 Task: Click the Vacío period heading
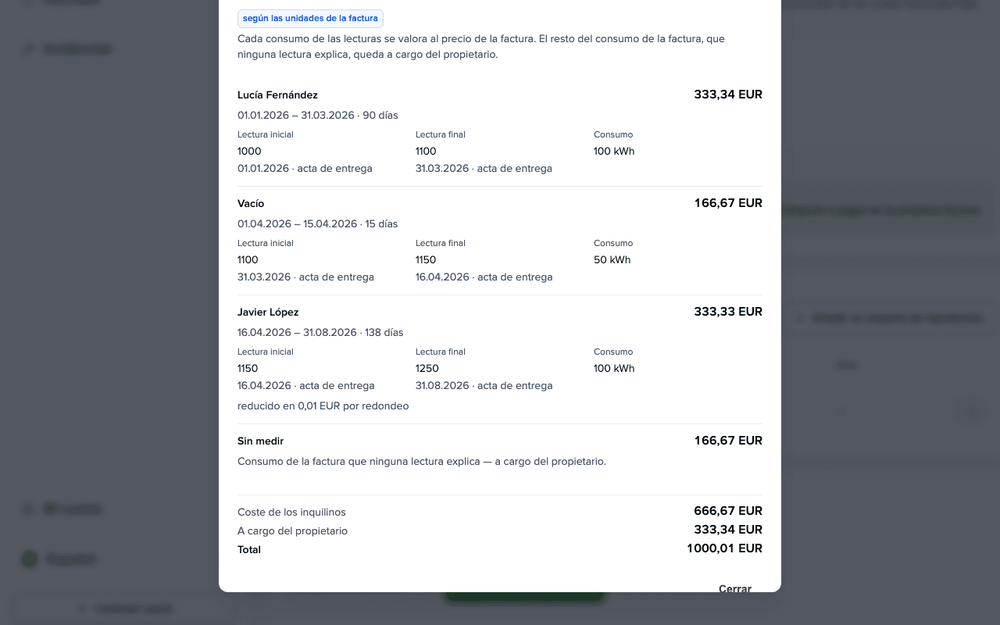[x=251, y=203]
